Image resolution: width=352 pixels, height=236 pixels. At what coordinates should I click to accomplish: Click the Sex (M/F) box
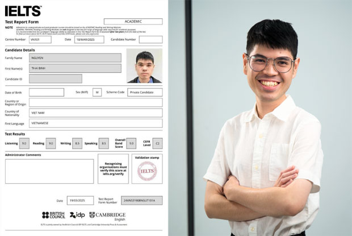[x=97, y=92]
